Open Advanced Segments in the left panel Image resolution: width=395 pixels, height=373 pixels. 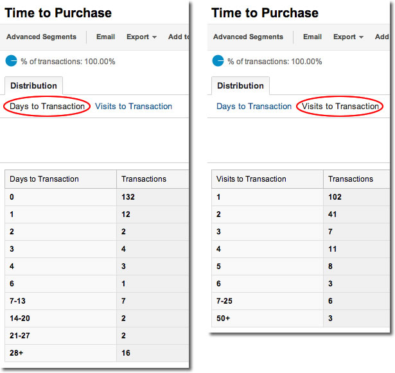click(41, 37)
